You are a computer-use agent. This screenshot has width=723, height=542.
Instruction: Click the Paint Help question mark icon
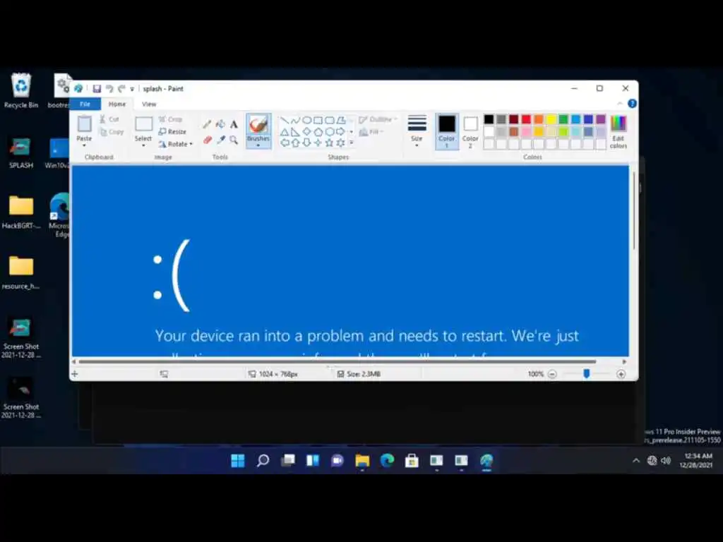pyautogui.click(x=632, y=104)
